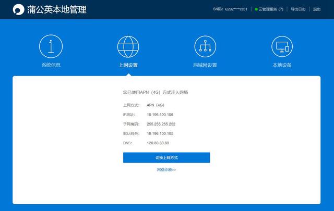
Task: Click the 云管理服务 (?) help link
Action: tap(271, 9)
